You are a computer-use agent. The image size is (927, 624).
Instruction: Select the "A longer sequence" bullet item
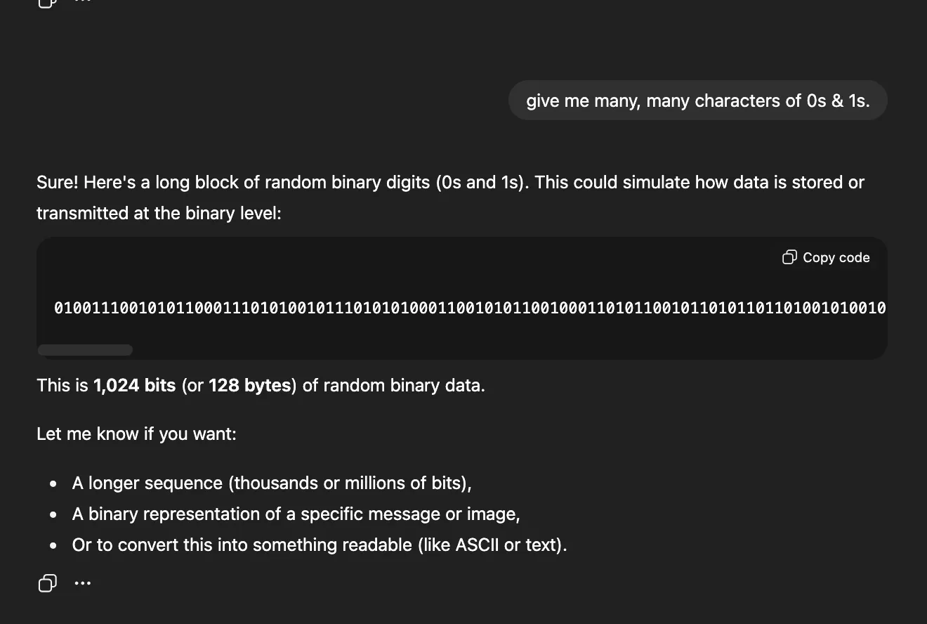(x=271, y=483)
